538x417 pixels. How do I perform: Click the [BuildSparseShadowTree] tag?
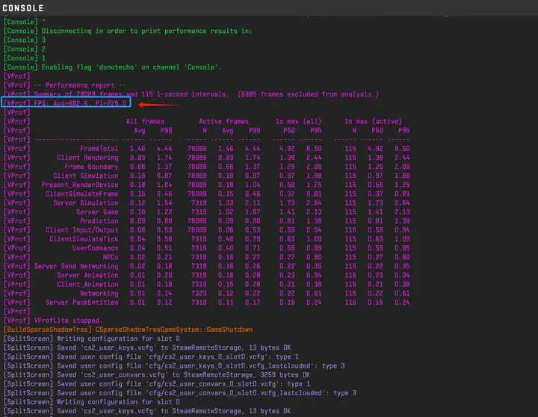[x=48, y=330]
